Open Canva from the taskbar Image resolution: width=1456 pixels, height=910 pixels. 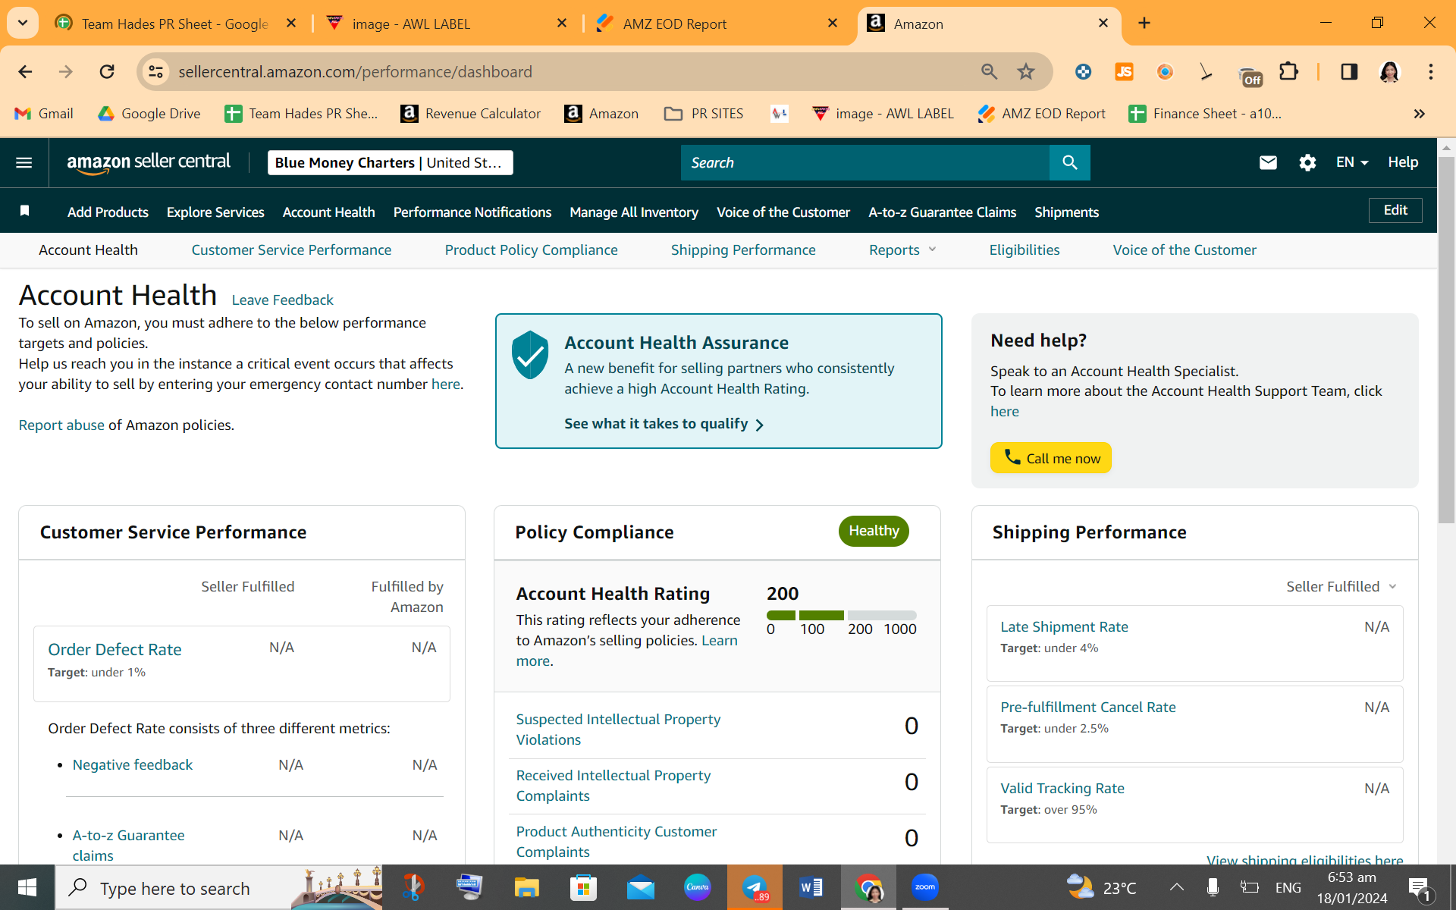click(698, 887)
